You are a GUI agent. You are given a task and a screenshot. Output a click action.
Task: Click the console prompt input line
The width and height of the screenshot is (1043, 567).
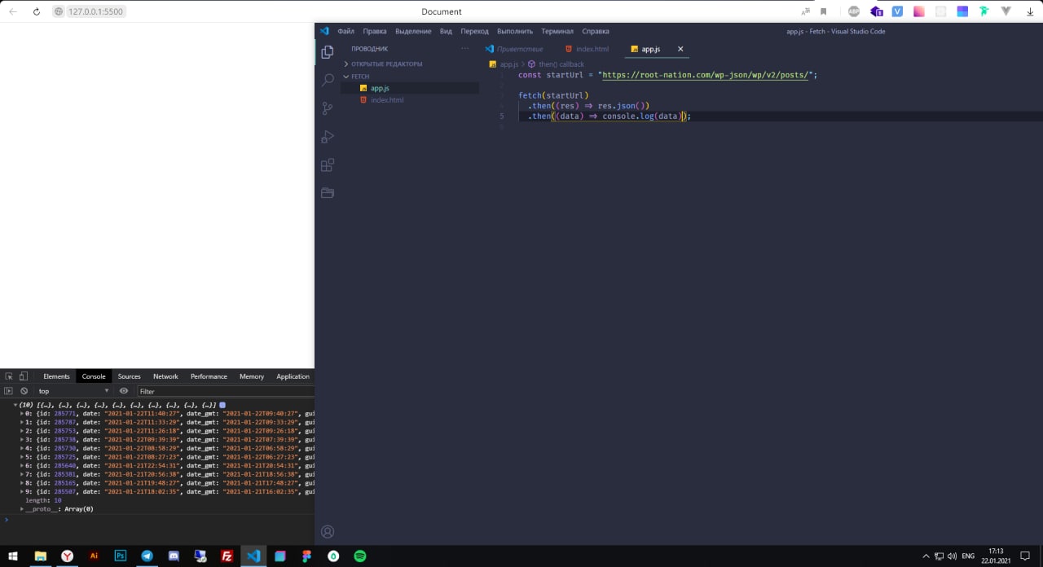pos(157,519)
